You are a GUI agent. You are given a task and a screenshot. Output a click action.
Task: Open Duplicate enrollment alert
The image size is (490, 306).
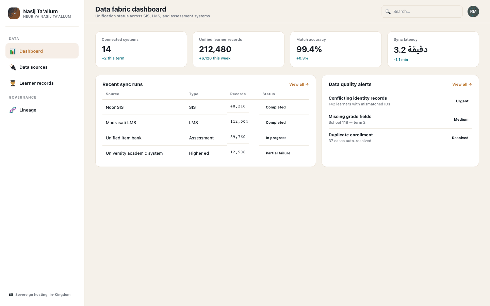(x=400, y=138)
